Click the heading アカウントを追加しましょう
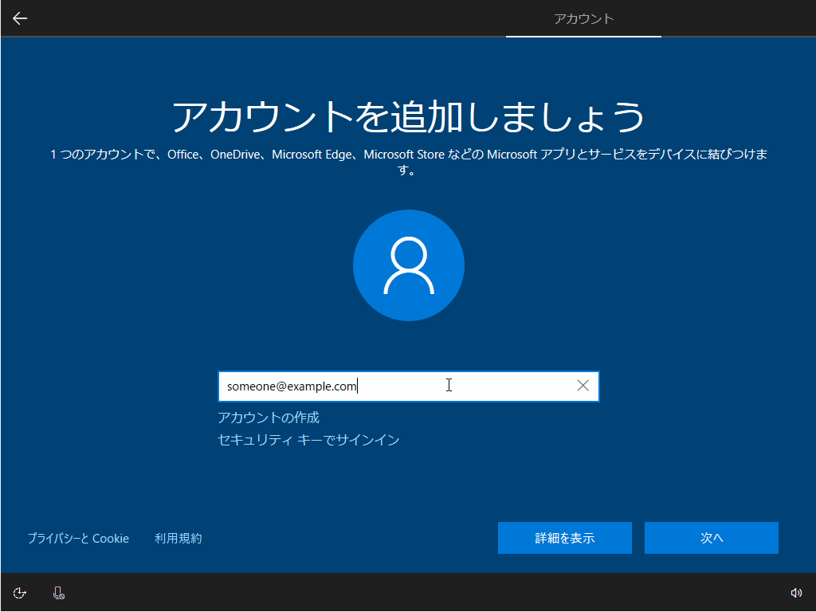This screenshot has height=612, width=816. pos(409,116)
